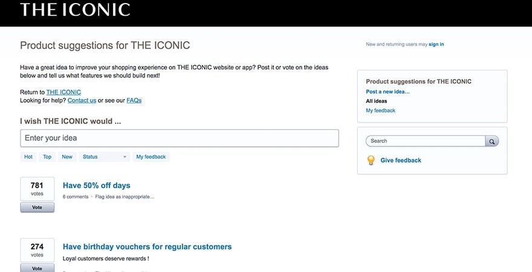Flag 50% off idea as inappropriate
Viewport: 532px width, 272px height.
point(124,196)
